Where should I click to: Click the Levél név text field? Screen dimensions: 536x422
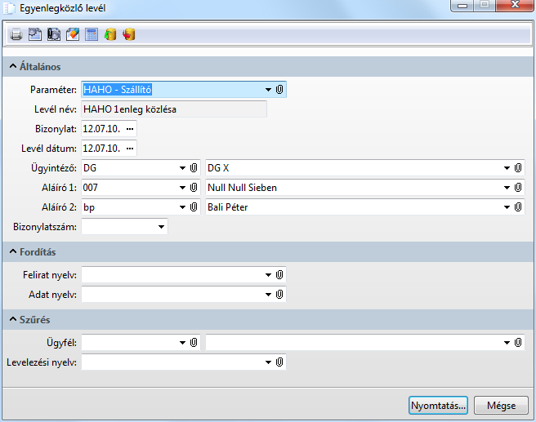[174, 109]
